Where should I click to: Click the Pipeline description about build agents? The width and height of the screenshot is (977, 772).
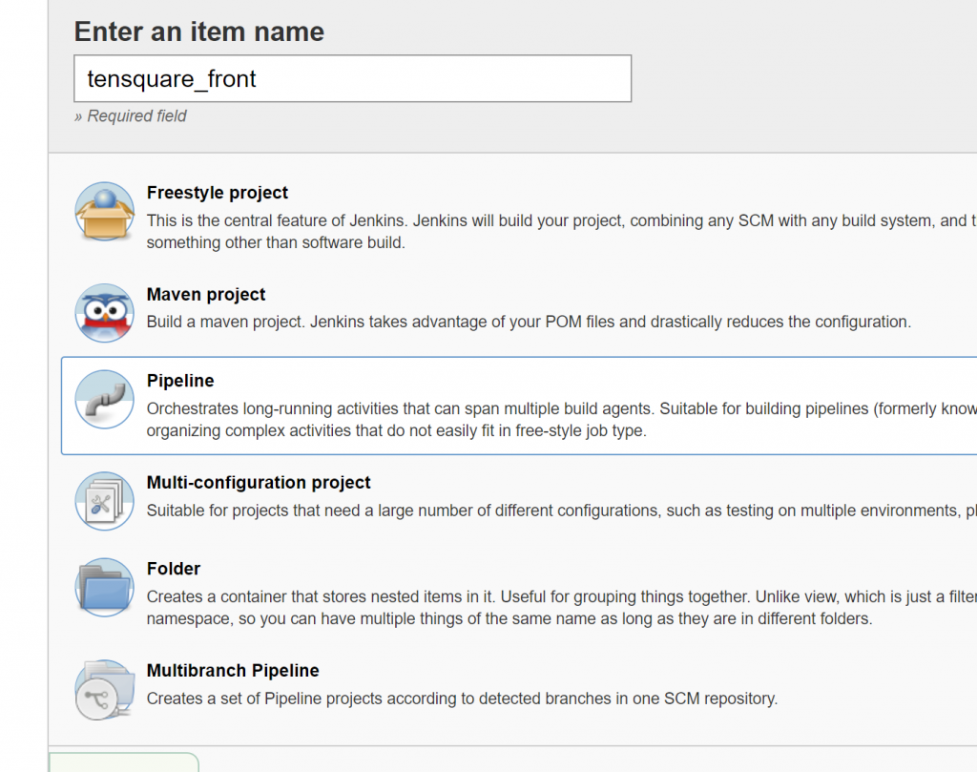561,420
